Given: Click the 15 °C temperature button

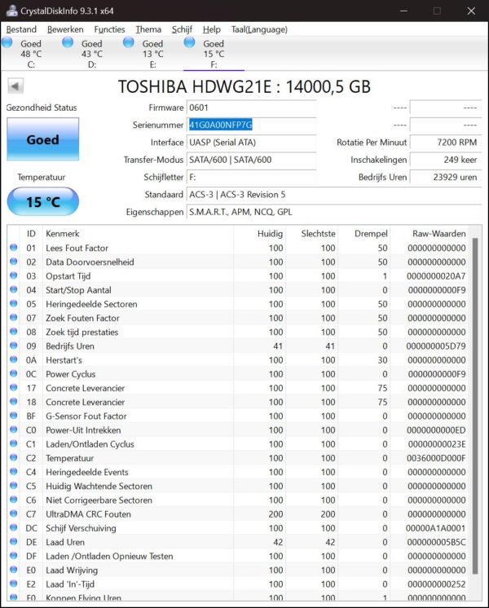Looking at the screenshot, I should click(x=42, y=201).
